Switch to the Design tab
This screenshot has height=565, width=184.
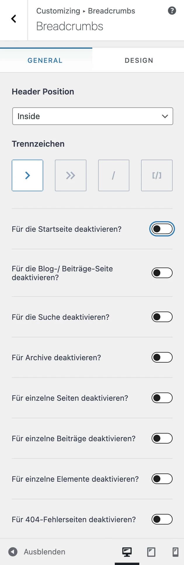(x=139, y=60)
